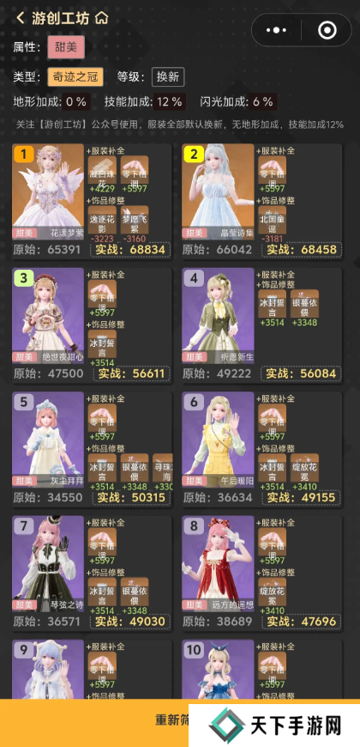Screen dimensions: 360x747
Task: Toggle the 甜美 attribute tag filter
Action: coord(66,47)
